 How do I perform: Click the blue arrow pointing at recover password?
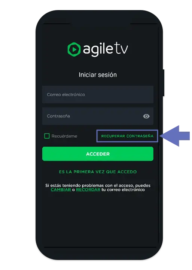pyautogui.click(x=174, y=136)
